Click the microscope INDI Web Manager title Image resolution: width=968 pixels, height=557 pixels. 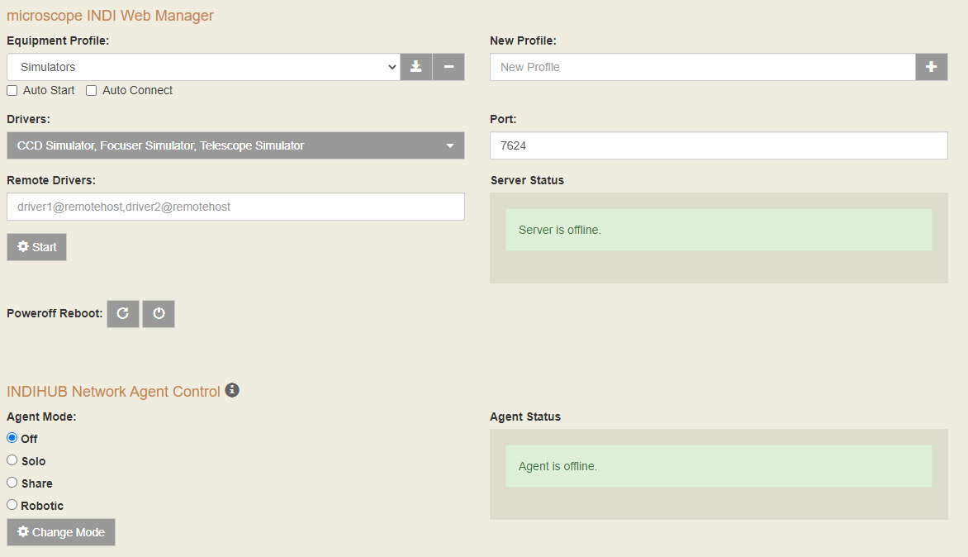(110, 16)
